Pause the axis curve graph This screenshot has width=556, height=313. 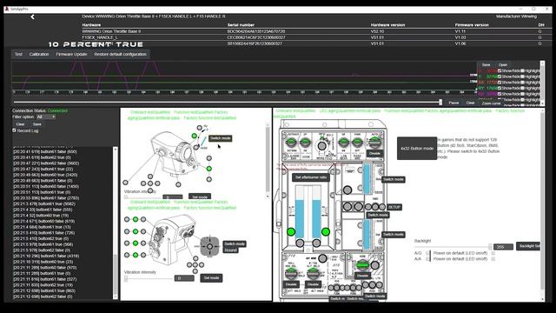coord(453,103)
